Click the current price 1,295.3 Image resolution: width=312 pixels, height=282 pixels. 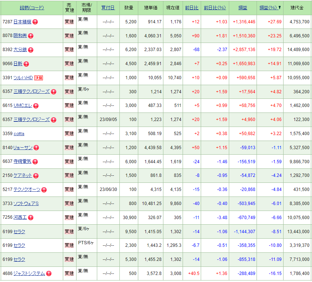click(174, 246)
